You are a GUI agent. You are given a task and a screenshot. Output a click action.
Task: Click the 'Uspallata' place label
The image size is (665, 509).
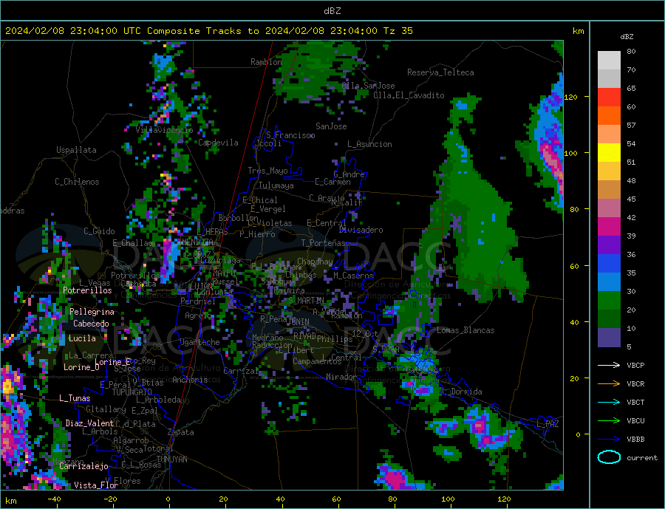click(76, 150)
